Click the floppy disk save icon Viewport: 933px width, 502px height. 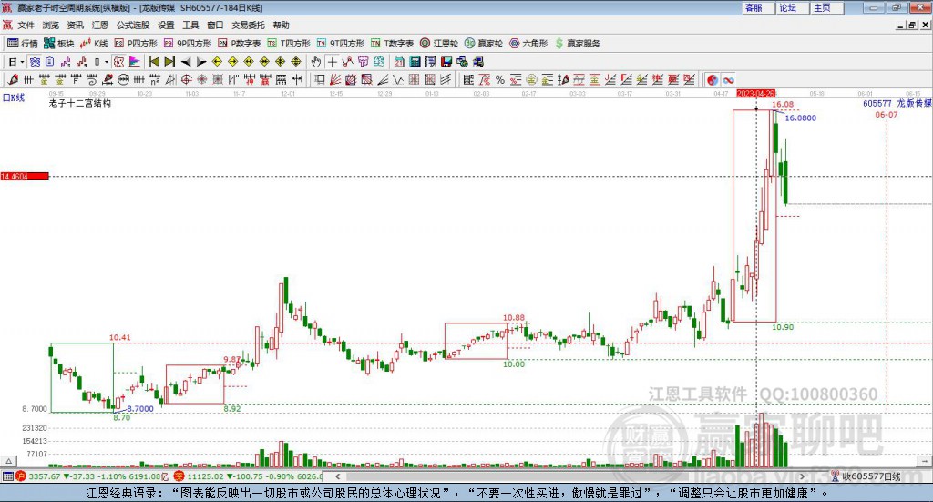tap(446, 62)
